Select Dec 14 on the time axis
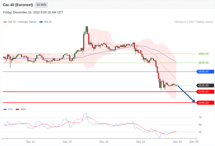This screenshot has height=146, width=215. 104,142
